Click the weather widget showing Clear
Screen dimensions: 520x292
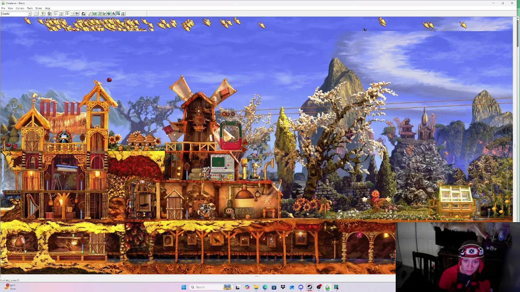pyautogui.click(x=10, y=287)
